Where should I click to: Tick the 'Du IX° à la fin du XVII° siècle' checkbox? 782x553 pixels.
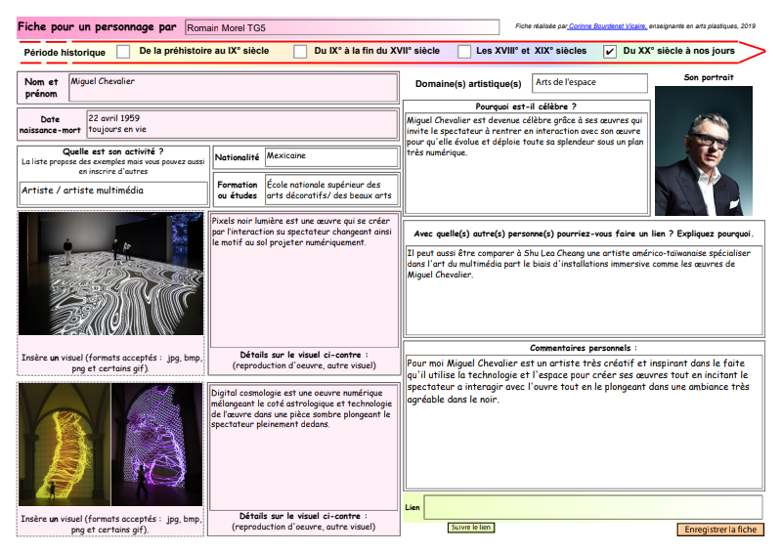pyautogui.click(x=300, y=51)
